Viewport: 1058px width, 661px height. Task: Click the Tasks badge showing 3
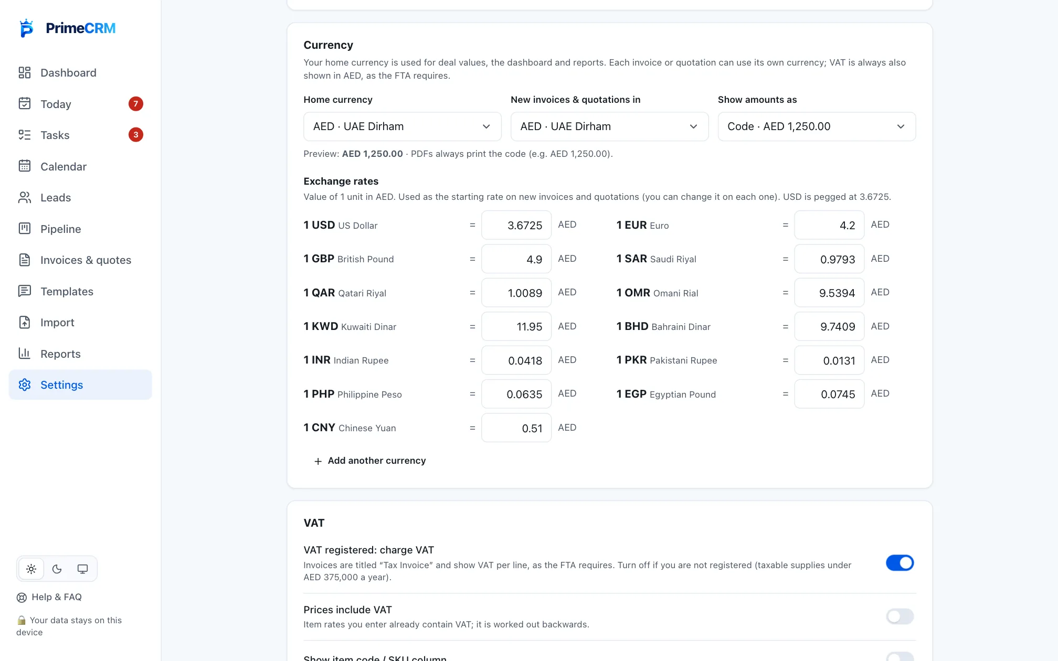point(136,135)
